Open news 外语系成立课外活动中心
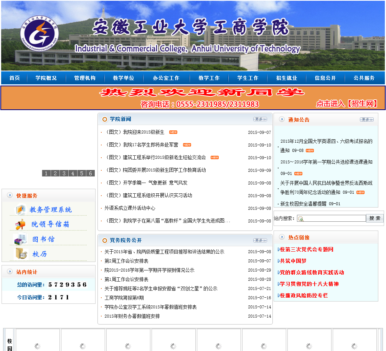386x351 pixels. coord(130,208)
